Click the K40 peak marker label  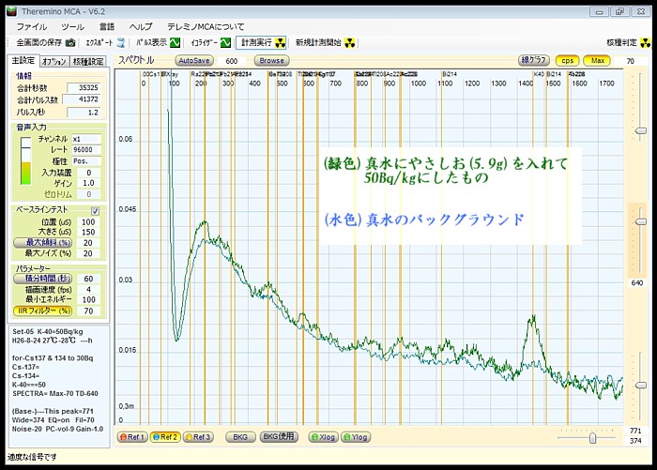(539, 74)
